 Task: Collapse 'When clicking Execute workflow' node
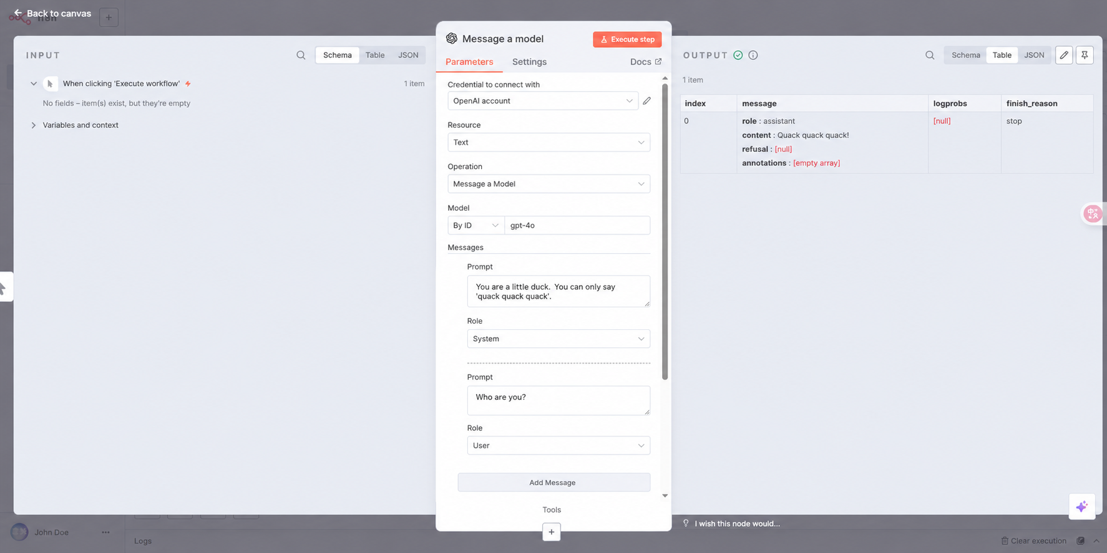coord(34,84)
